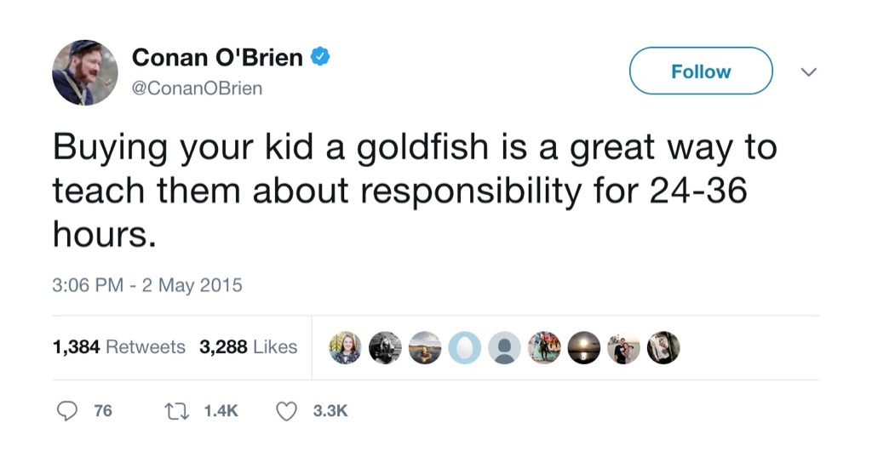Click the smiling woman liker avatar
Viewport: 872px width, 463px height.
(x=346, y=347)
